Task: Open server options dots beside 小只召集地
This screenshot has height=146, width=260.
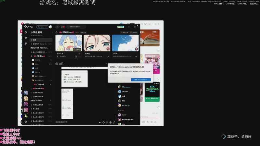Action: pos(52,32)
